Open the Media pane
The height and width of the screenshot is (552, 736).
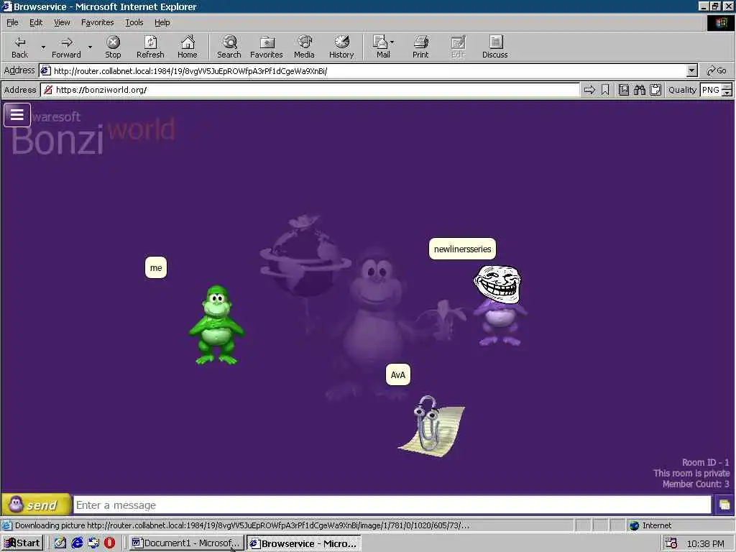(304, 47)
